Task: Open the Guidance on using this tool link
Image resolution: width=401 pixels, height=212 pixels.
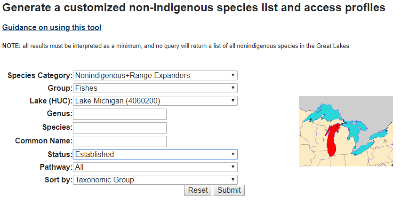Action: [x=52, y=28]
